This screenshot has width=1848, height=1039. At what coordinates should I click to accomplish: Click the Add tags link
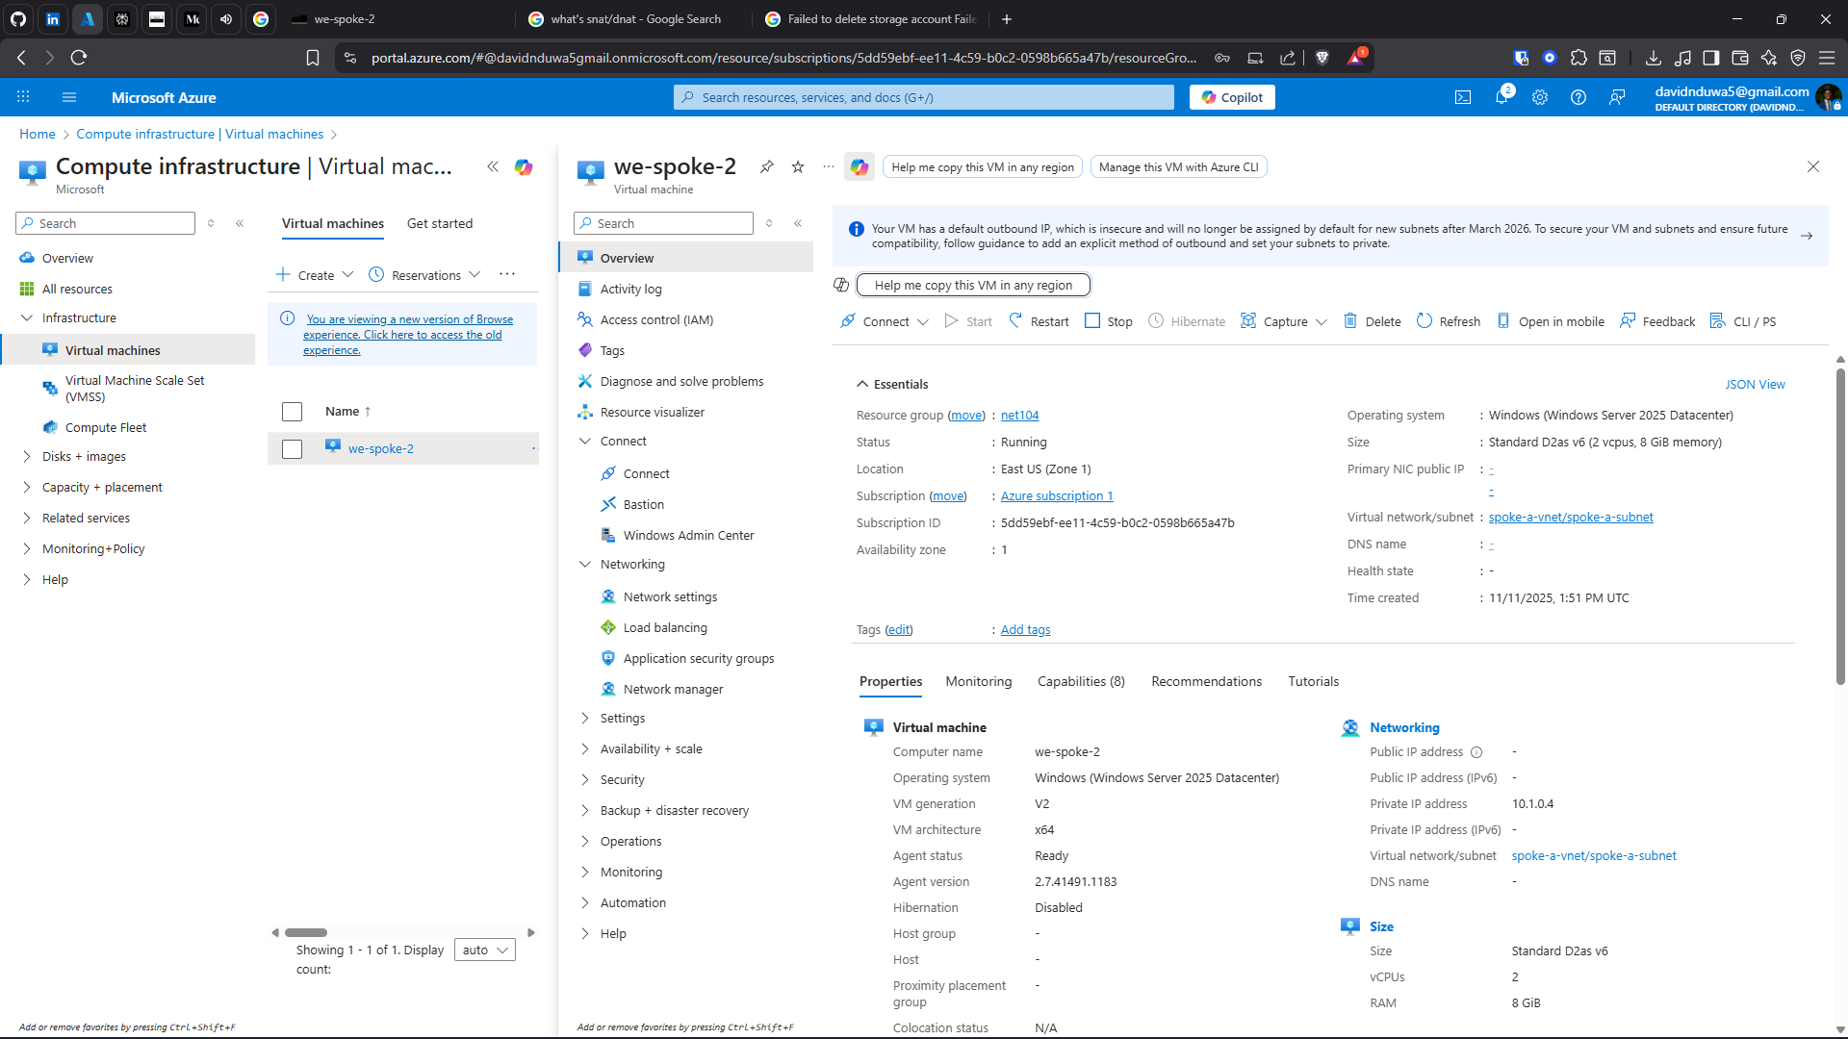click(1025, 629)
